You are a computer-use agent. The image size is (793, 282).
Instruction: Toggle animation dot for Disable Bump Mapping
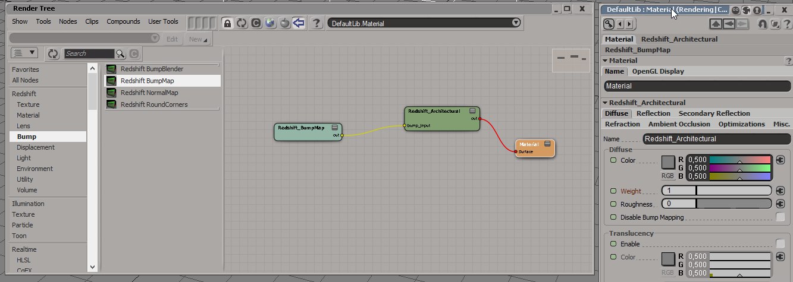tap(613, 217)
